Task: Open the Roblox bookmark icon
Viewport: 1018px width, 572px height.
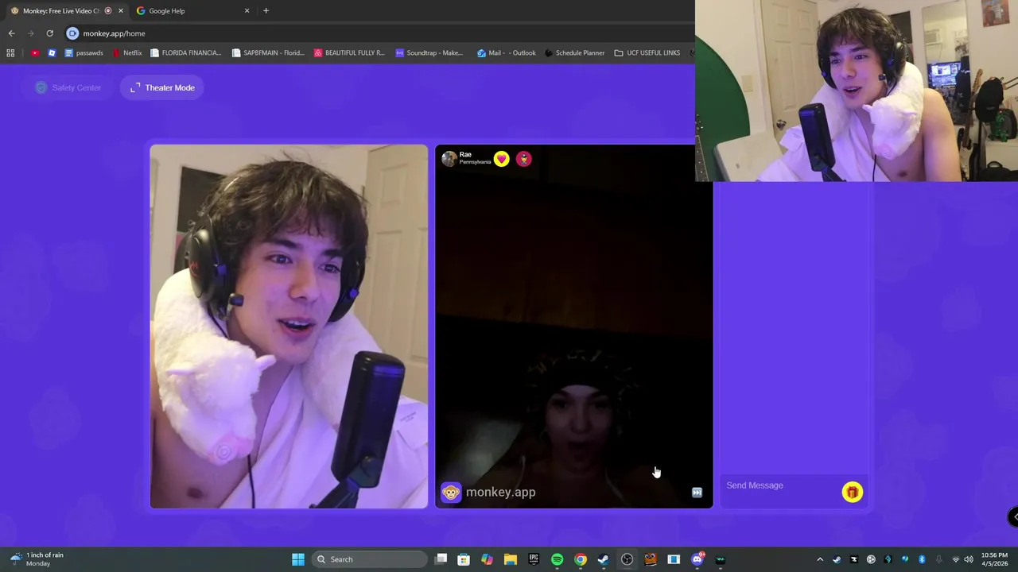Action: tap(52, 53)
